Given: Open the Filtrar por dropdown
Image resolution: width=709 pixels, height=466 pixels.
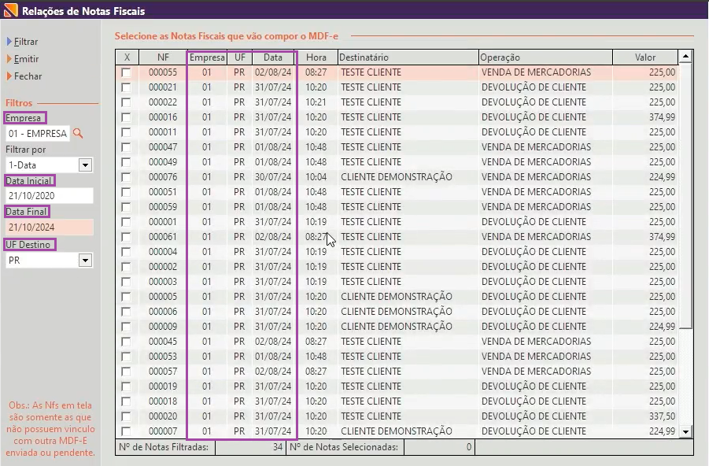Looking at the screenshot, I should pos(86,165).
